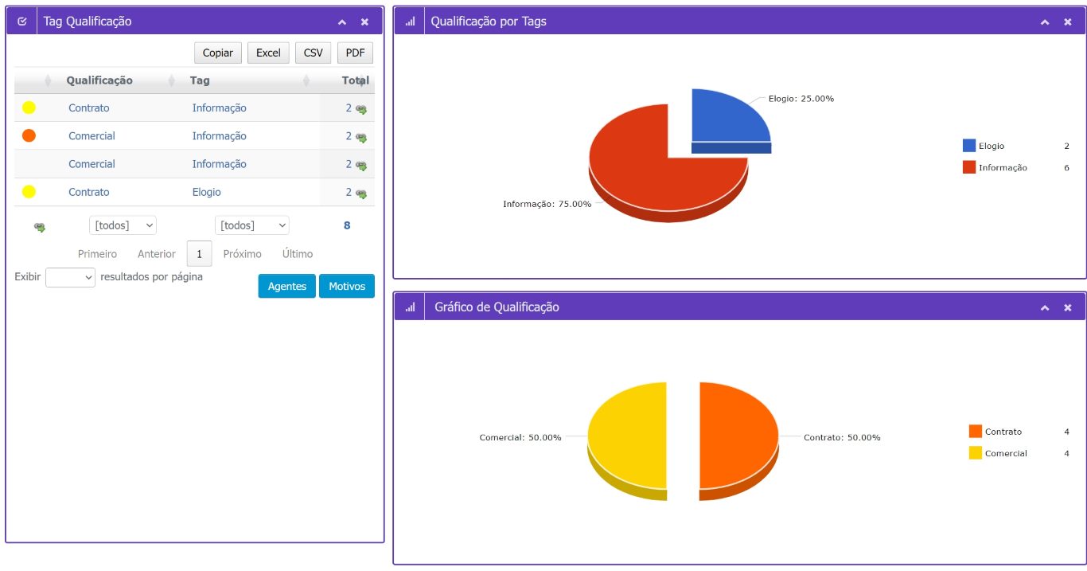Viewport: 1087px width, 571px height.
Task: Click the detail icon in first Contrato Informação row
Action: click(361, 109)
